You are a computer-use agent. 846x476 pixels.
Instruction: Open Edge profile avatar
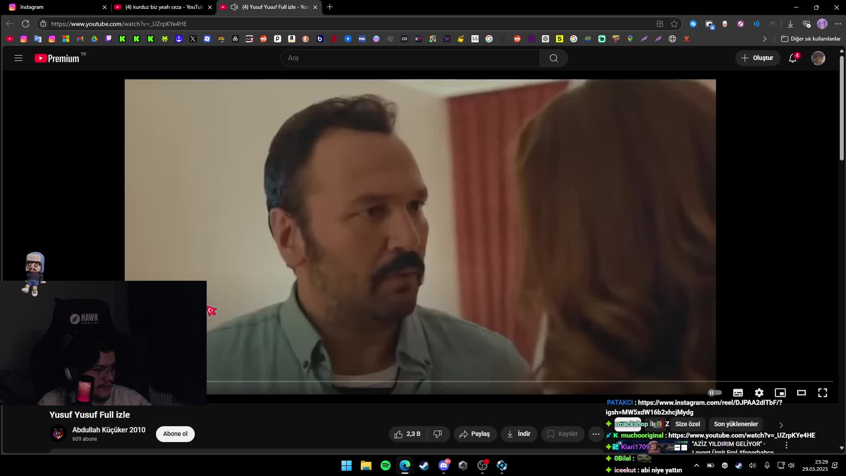(822, 24)
